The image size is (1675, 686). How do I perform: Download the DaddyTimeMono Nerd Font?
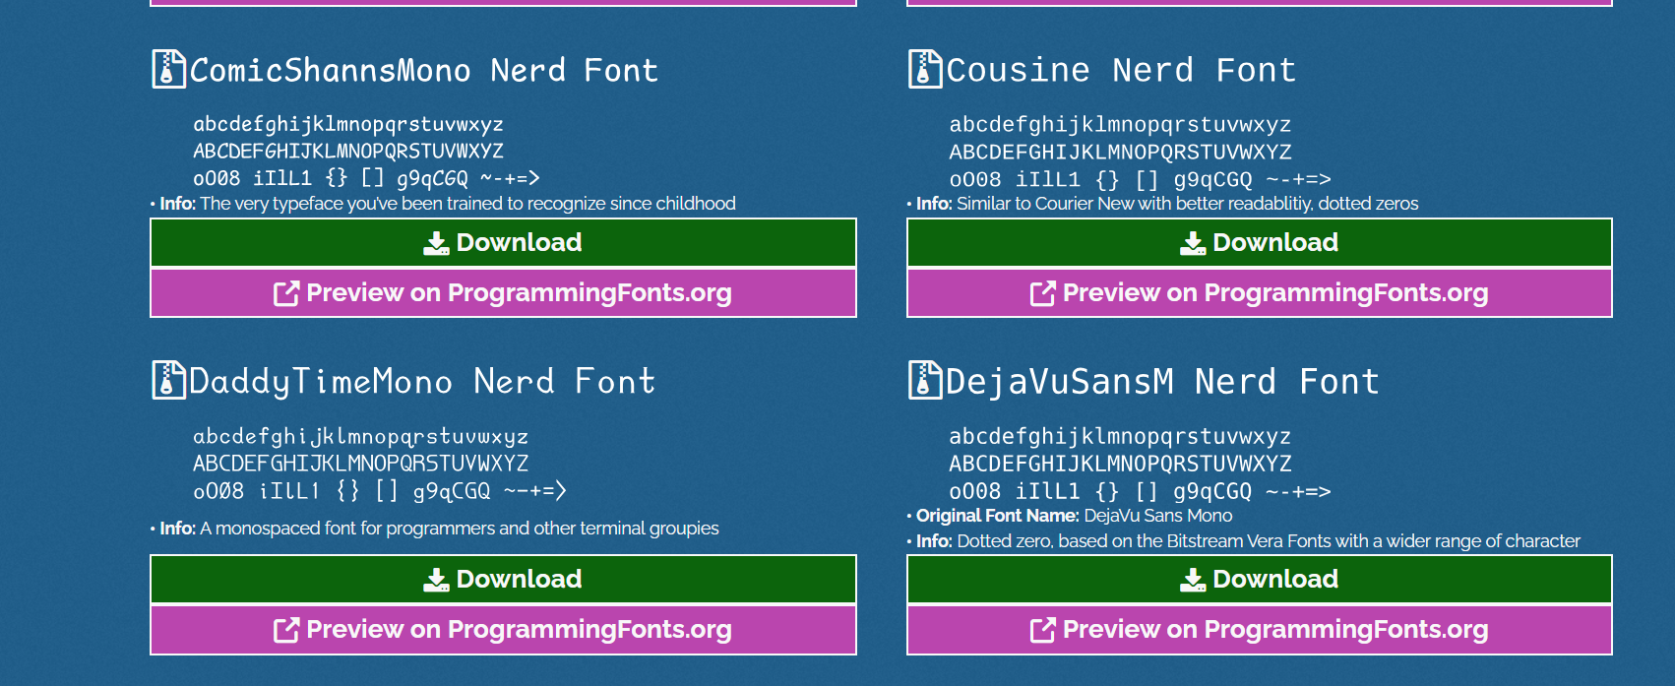(503, 579)
